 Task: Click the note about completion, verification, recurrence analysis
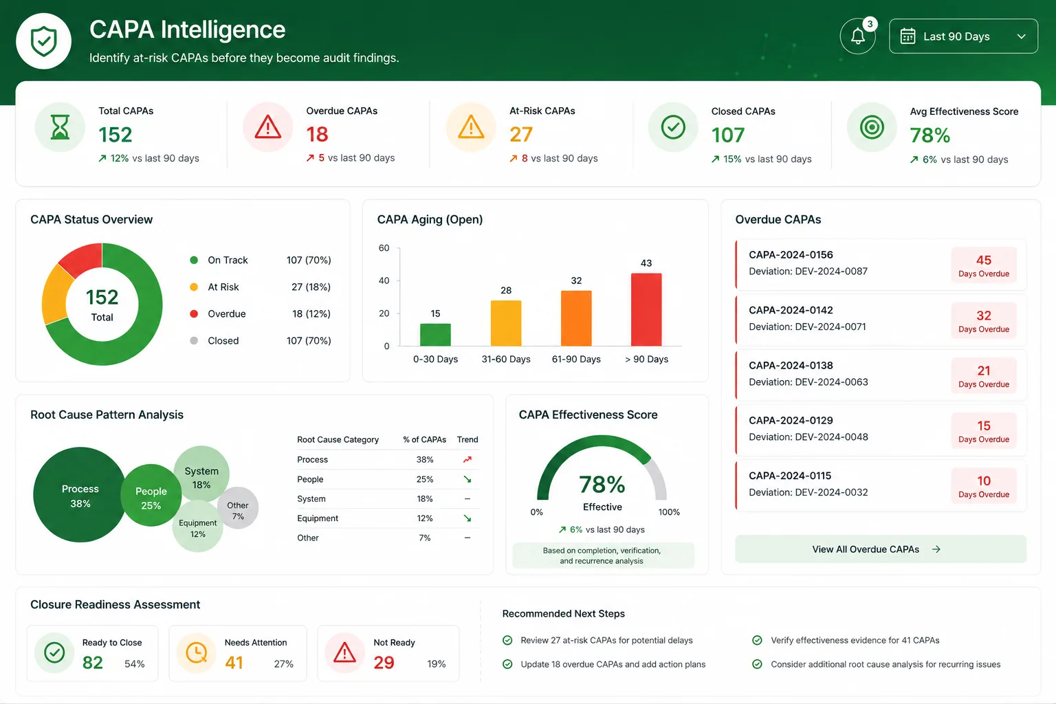click(x=602, y=555)
